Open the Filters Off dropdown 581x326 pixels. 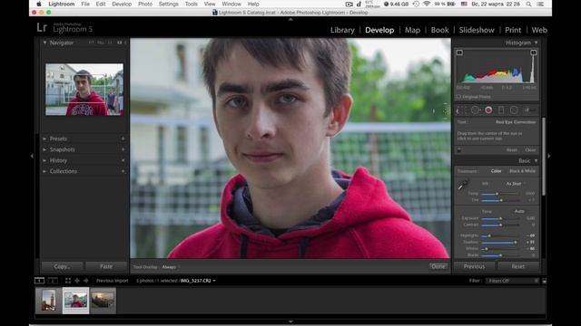click(513, 281)
